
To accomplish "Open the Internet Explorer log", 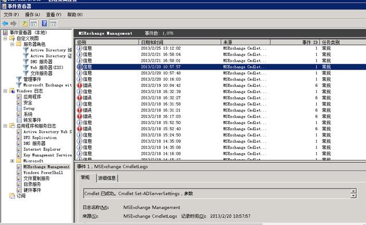I will [42, 149].
